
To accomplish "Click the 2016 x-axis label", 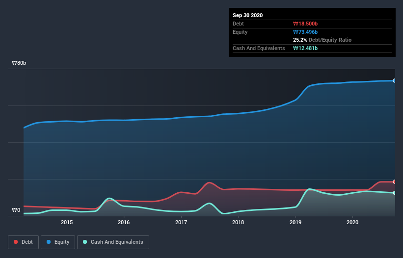I will (124, 222).
